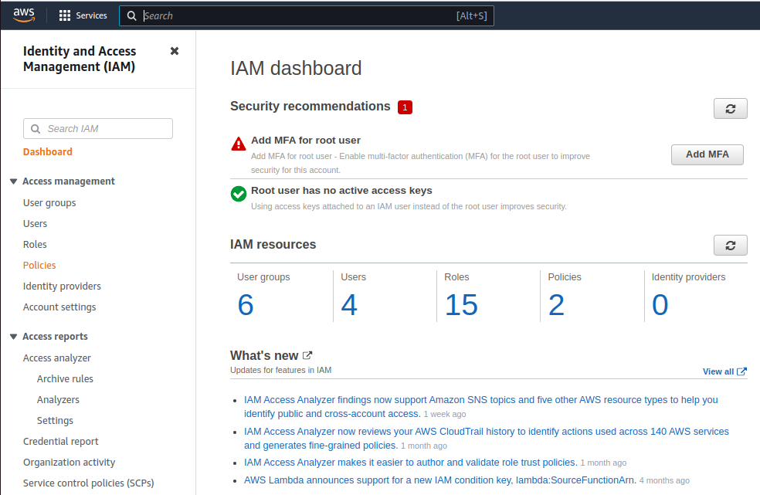Open Dashboard in the sidebar
Image resolution: width=760 pixels, height=495 pixels.
pos(48,152)
